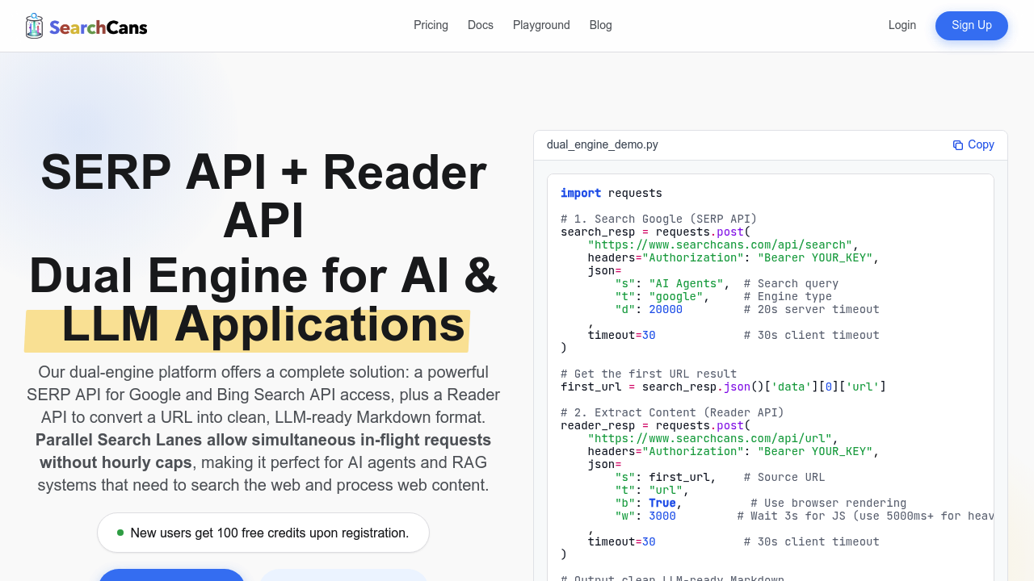The width and height of the screenshot is (1034, 581).
Task: Select the dual_engine_demo.py file name
Action: tap(602, 144)
